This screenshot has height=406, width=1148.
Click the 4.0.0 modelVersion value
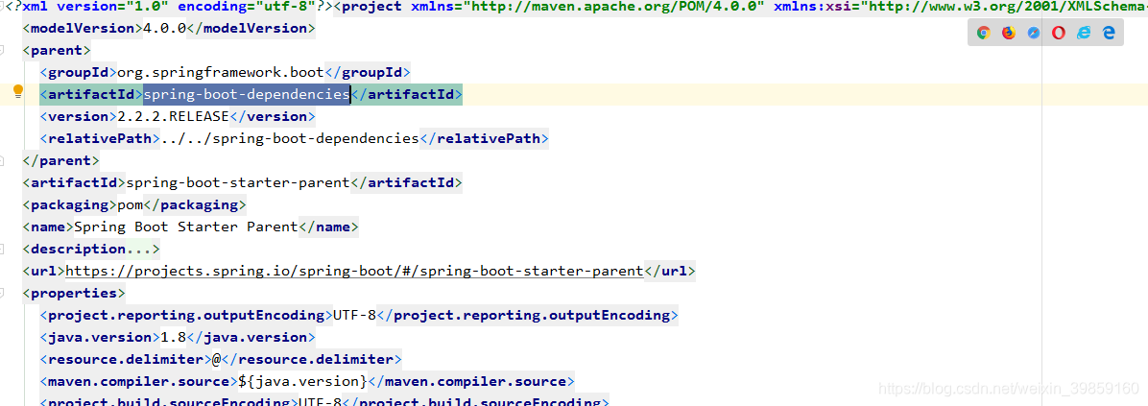[165, 29]
